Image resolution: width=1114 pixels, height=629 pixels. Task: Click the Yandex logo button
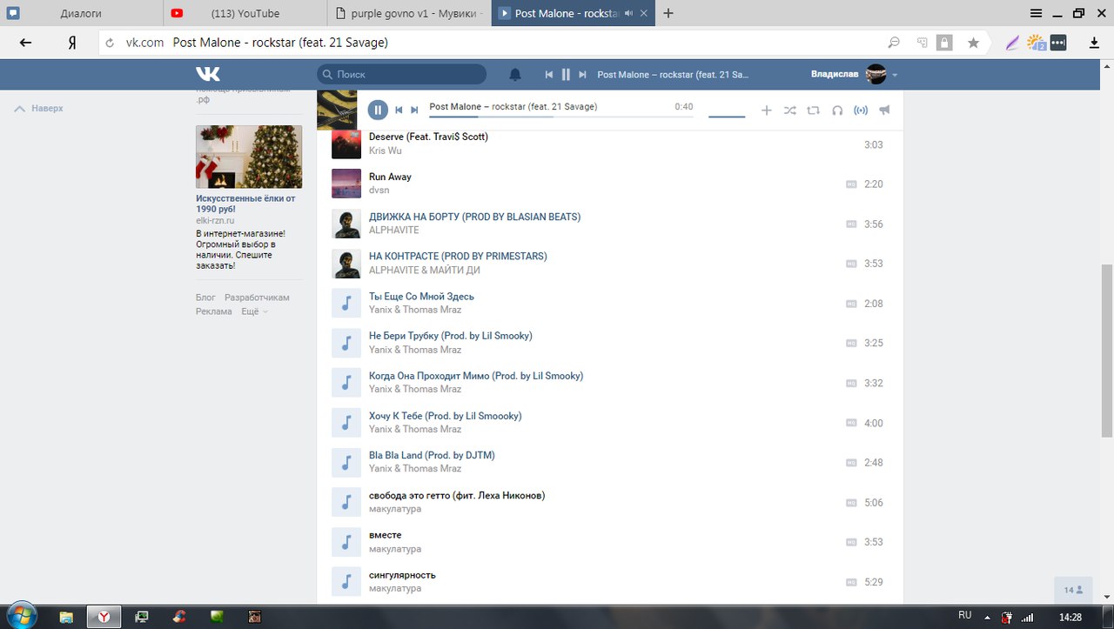pos(72,43)
